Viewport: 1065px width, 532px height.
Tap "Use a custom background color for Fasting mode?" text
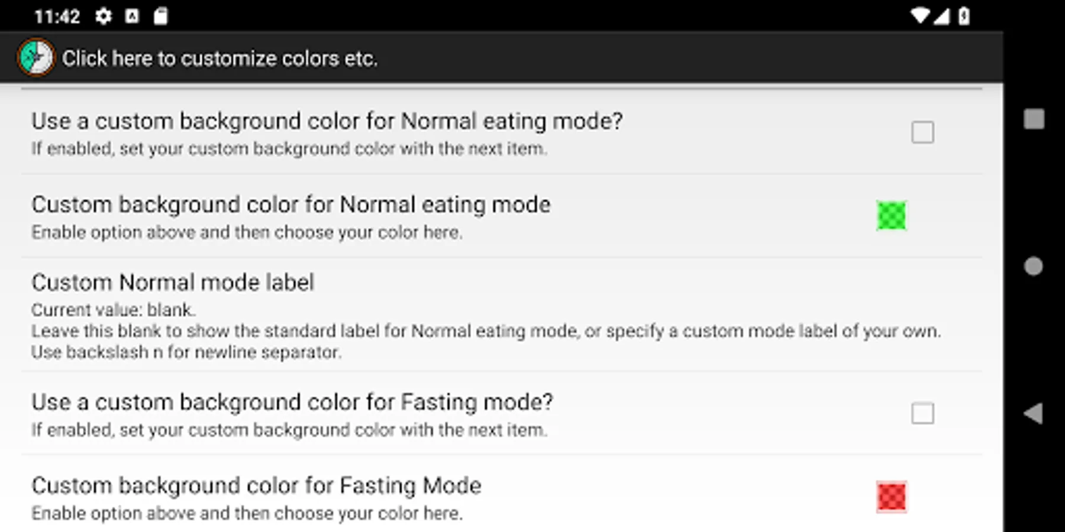[x=292, y=403]
